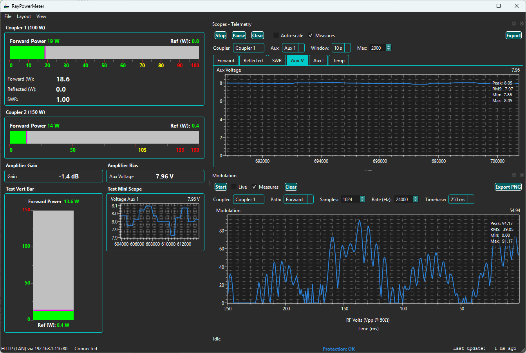Click the Test Mini Scope Voltage Aux 1 plot

[160, 221]
